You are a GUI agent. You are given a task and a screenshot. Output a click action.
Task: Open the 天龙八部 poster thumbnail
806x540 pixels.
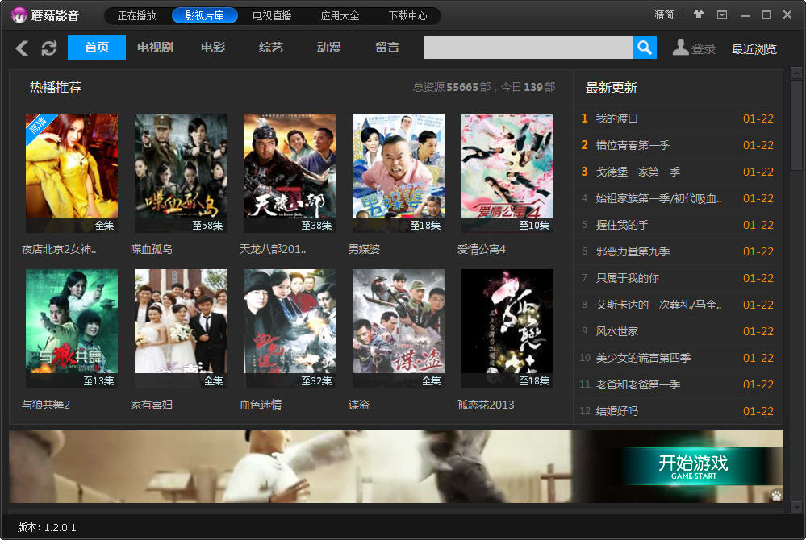[x=290, y=173]
